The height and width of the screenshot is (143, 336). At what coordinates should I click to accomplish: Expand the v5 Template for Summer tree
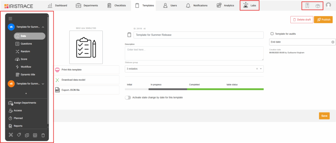click(43, 84)
